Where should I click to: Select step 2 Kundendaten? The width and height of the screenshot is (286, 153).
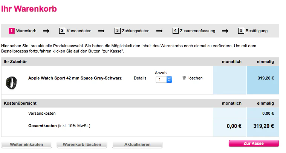click(x=75, y=31)
